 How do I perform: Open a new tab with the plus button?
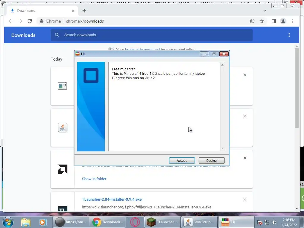click(x=84, y=11)
